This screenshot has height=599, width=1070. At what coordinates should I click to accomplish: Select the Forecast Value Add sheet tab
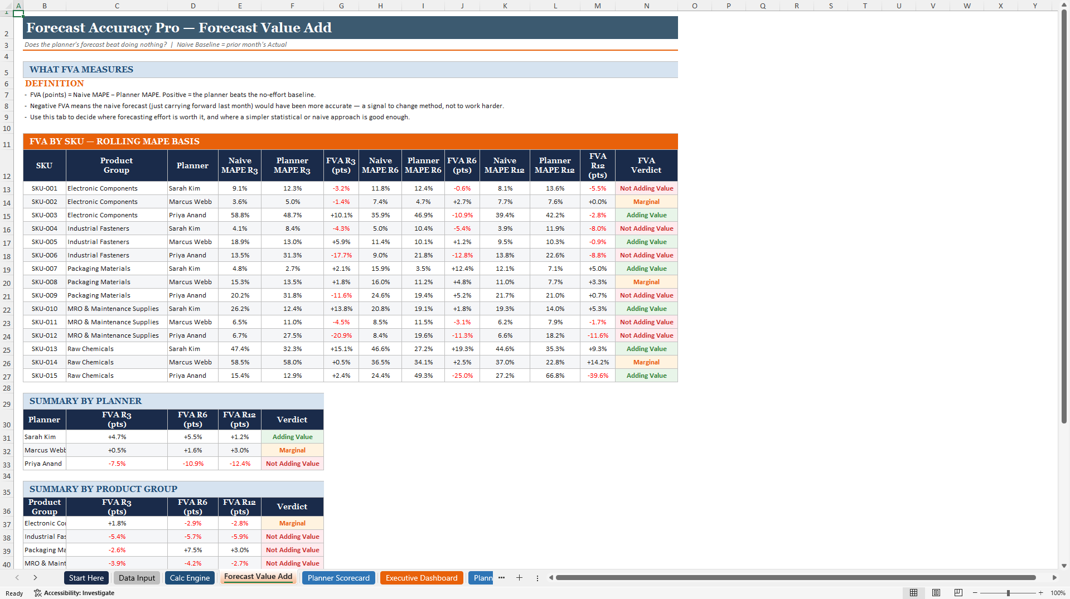(258, 577)
